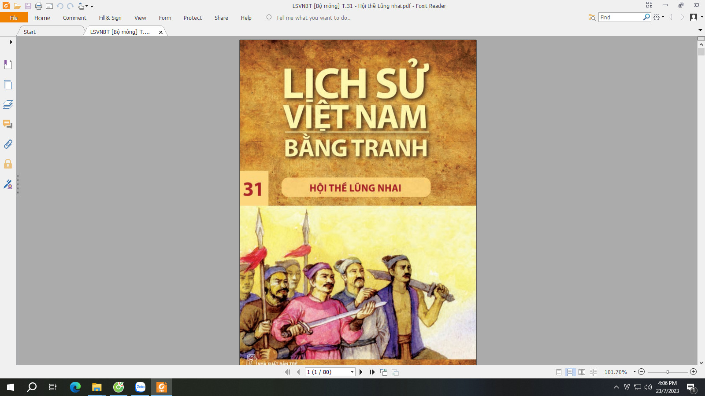This screenshot has width=705, height=396.
Task: Click the Foxit Reader application logo icon
Action: [6, 6]
